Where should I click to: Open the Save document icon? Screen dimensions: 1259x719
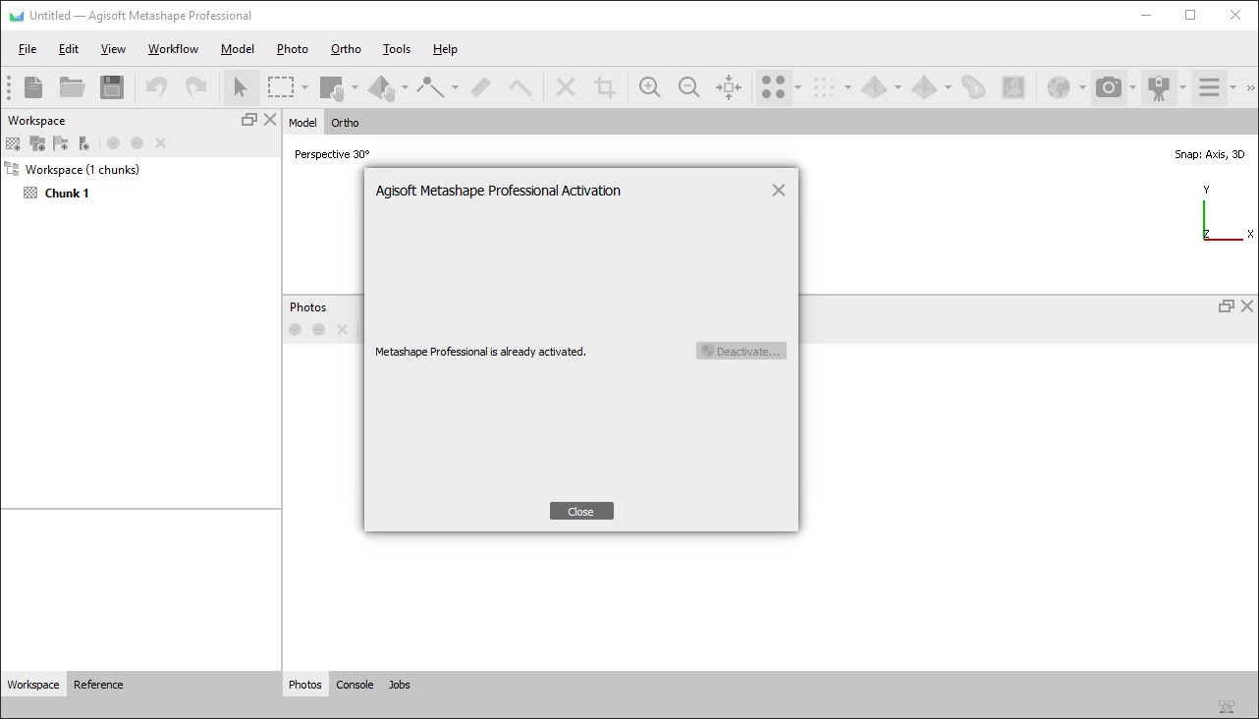coord(111,87)
